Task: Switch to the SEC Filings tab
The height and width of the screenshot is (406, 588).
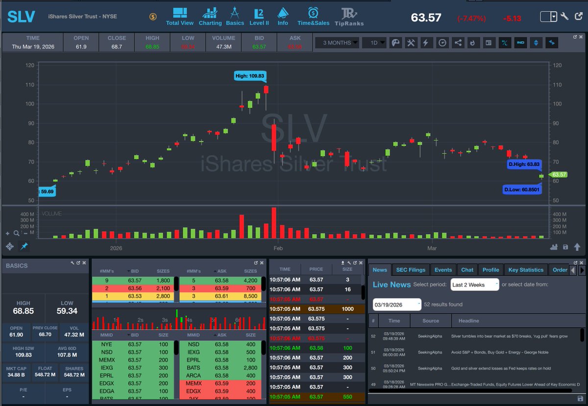Action: click(x=411, y=269)
